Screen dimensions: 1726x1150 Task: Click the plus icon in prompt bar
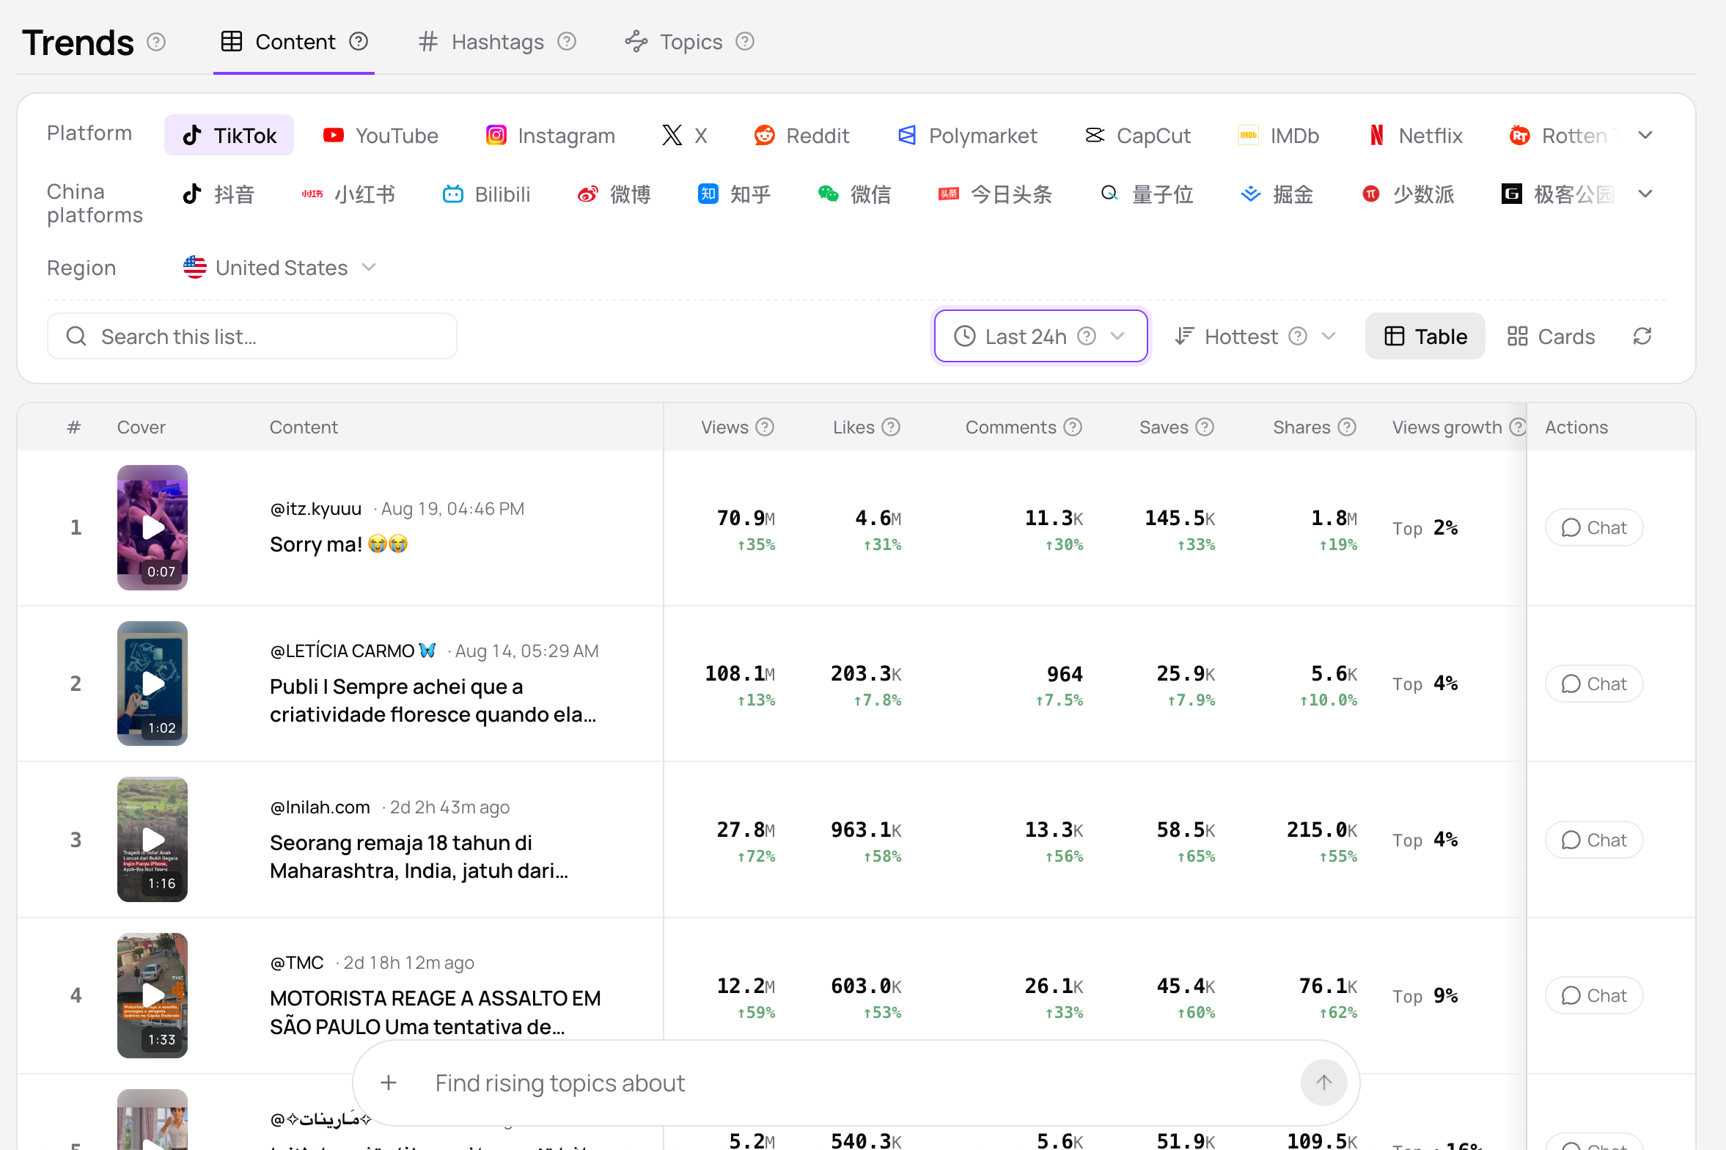389,1083
